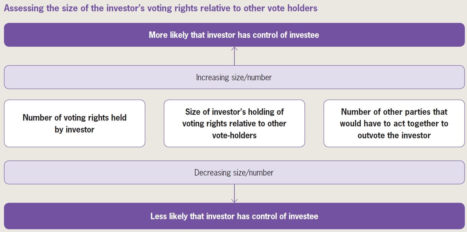Select the 'Size of investor's holding' box

234,123
